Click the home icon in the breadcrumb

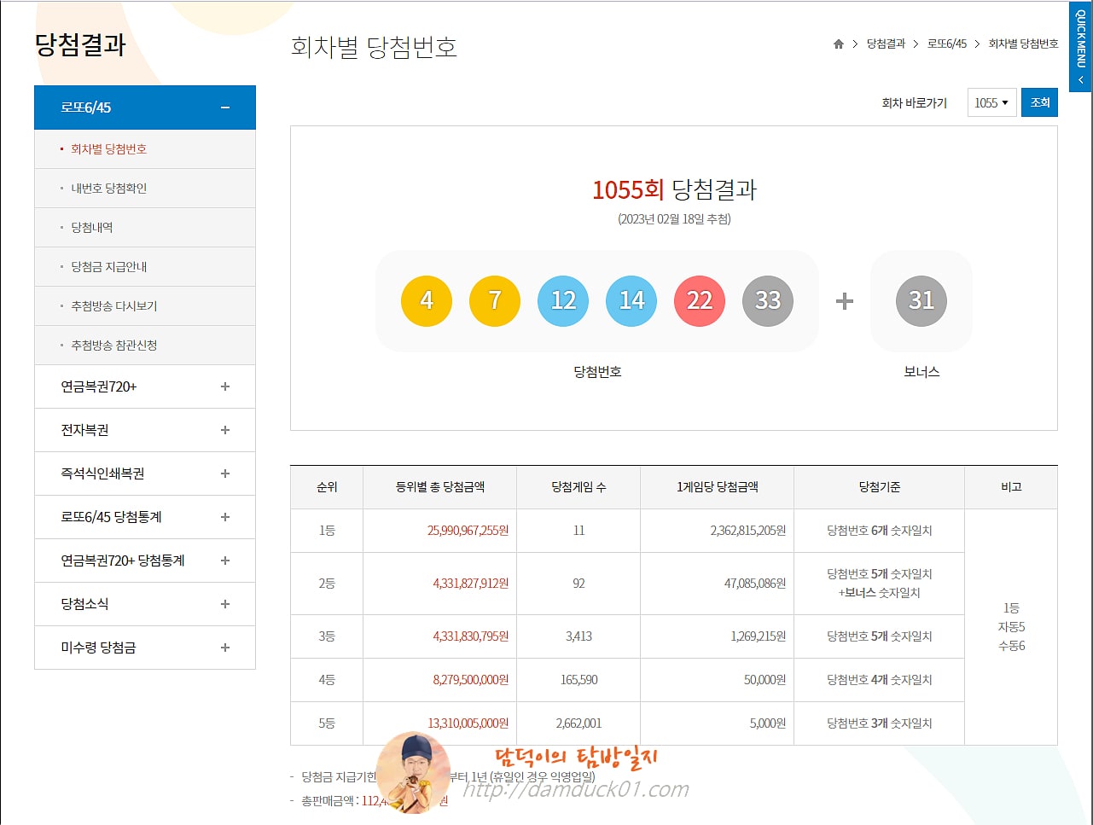click(x=837, y=44)
